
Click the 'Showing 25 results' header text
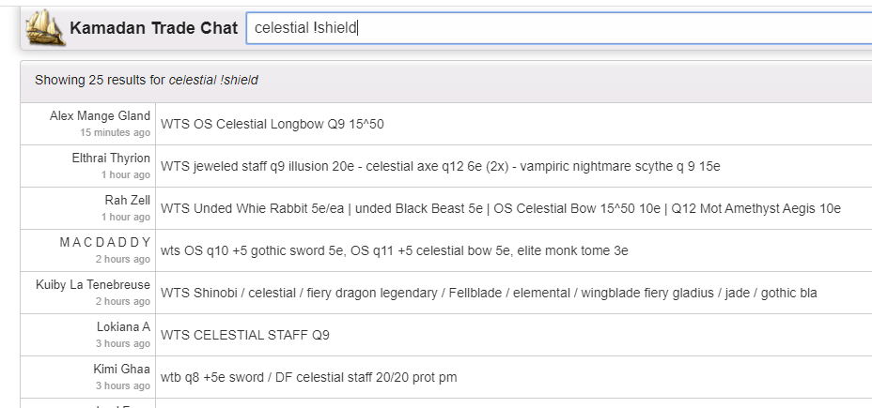[x=146, y=80]
